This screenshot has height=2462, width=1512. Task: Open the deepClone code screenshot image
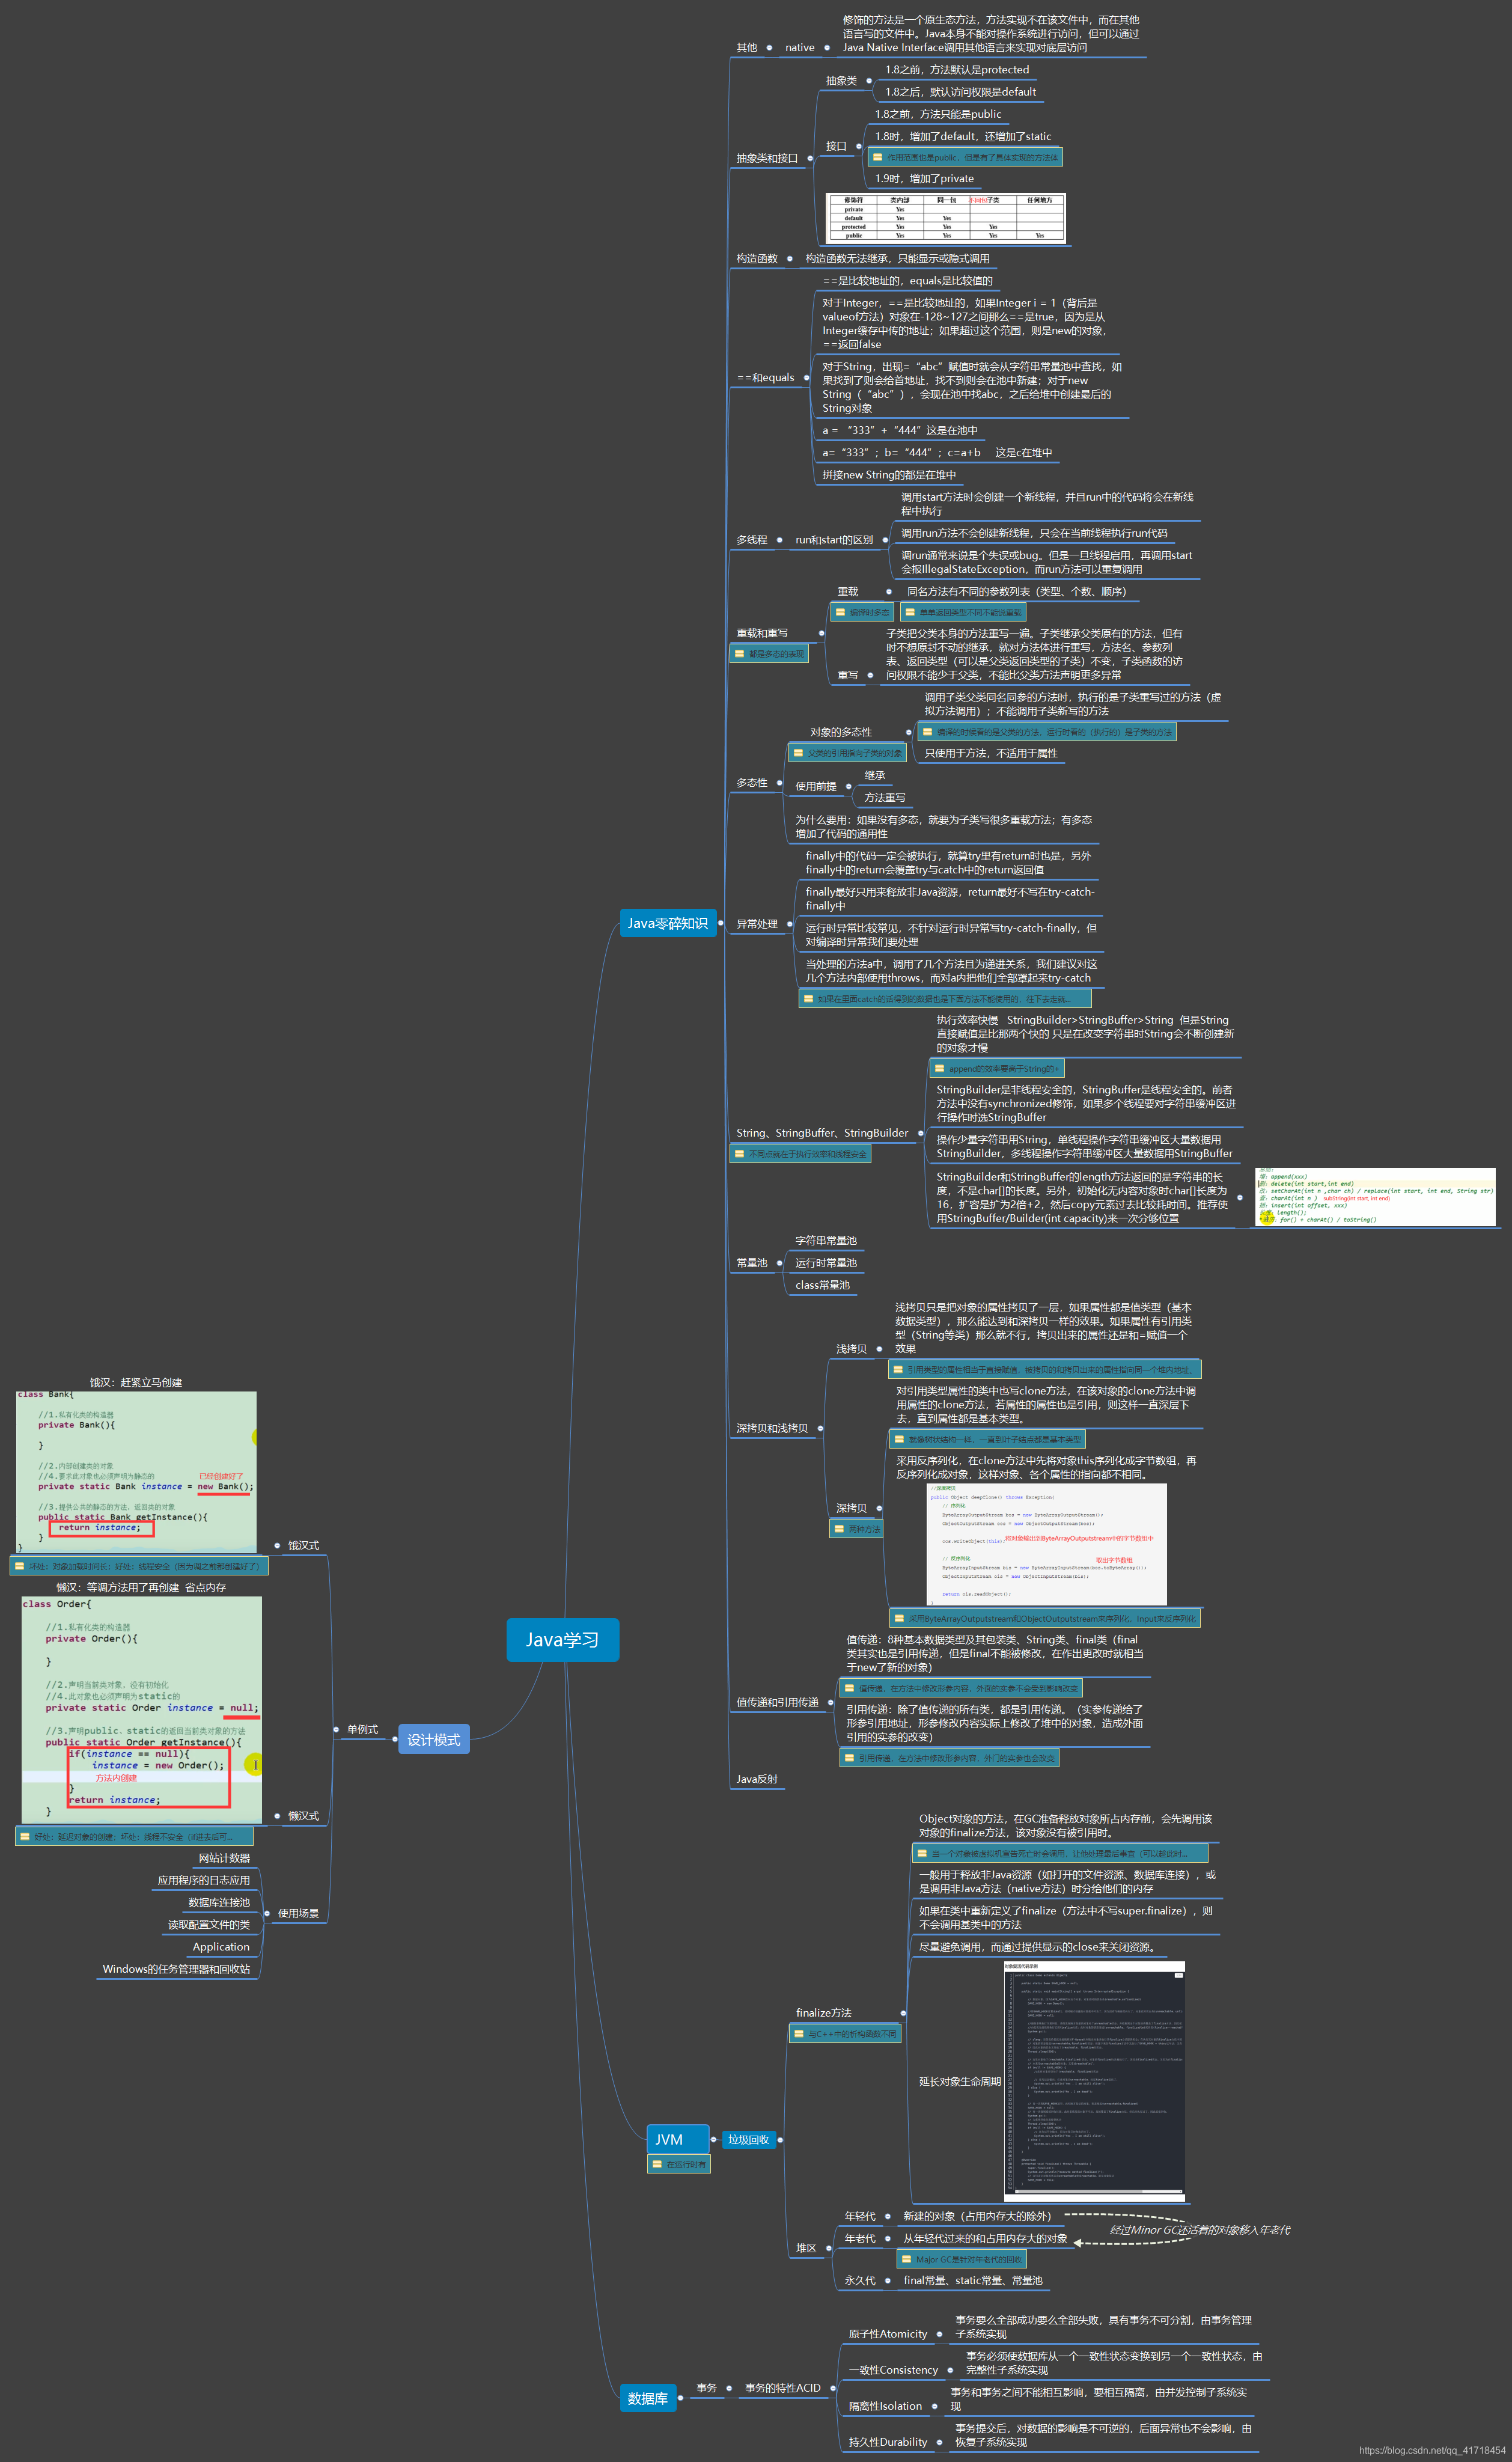pos(1046,1544)
